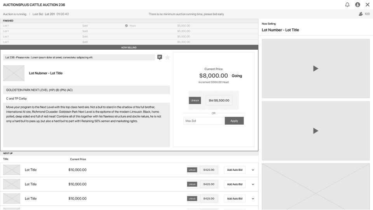Unlock bidding on first Next Up lot

[192, 170]
